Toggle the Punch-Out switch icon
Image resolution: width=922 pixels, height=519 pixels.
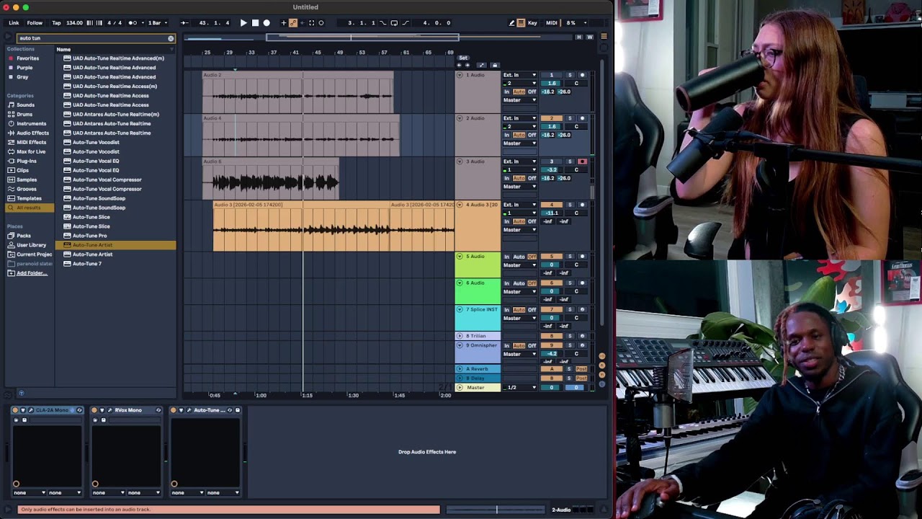pyautogui.click(x=406, y=23)
